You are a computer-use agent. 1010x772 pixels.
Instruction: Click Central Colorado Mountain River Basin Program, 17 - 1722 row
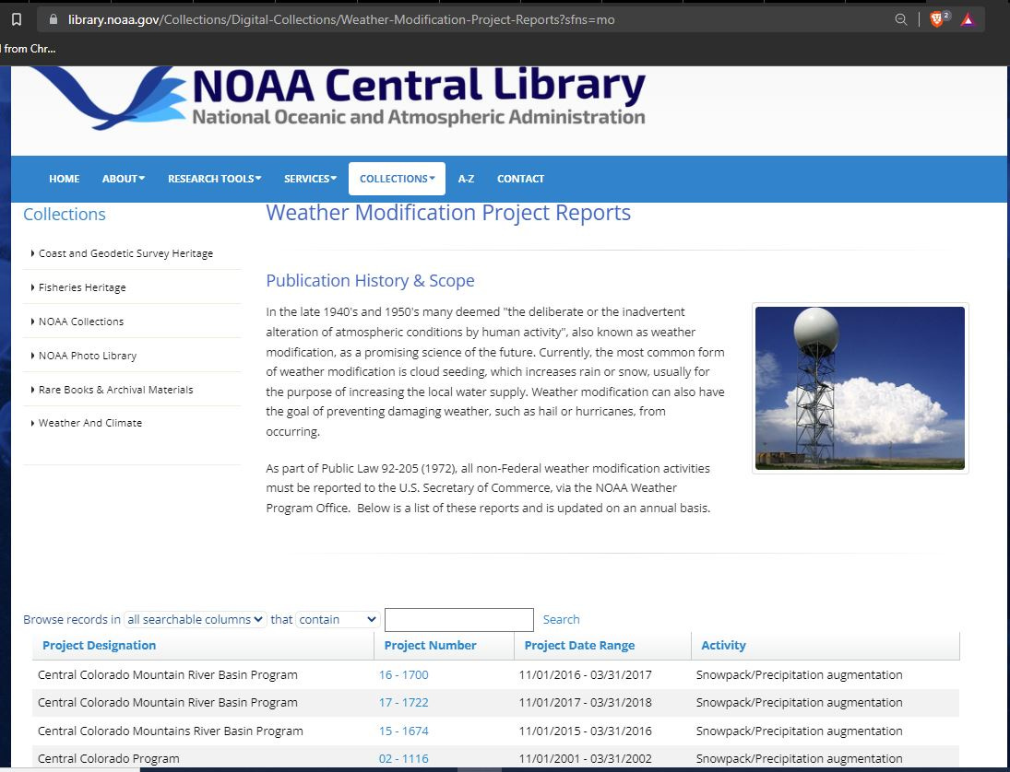click(x=495, y=703)
